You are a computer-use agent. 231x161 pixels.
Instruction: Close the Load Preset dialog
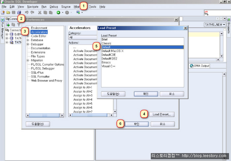point(185,28)
